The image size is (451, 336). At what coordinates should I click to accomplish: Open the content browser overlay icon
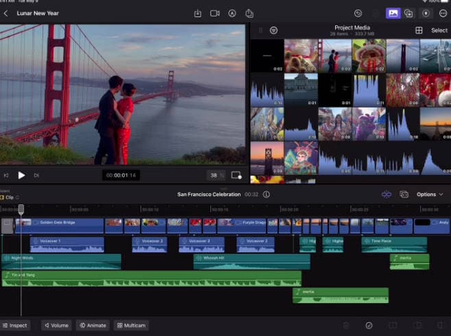coord(409,13)
